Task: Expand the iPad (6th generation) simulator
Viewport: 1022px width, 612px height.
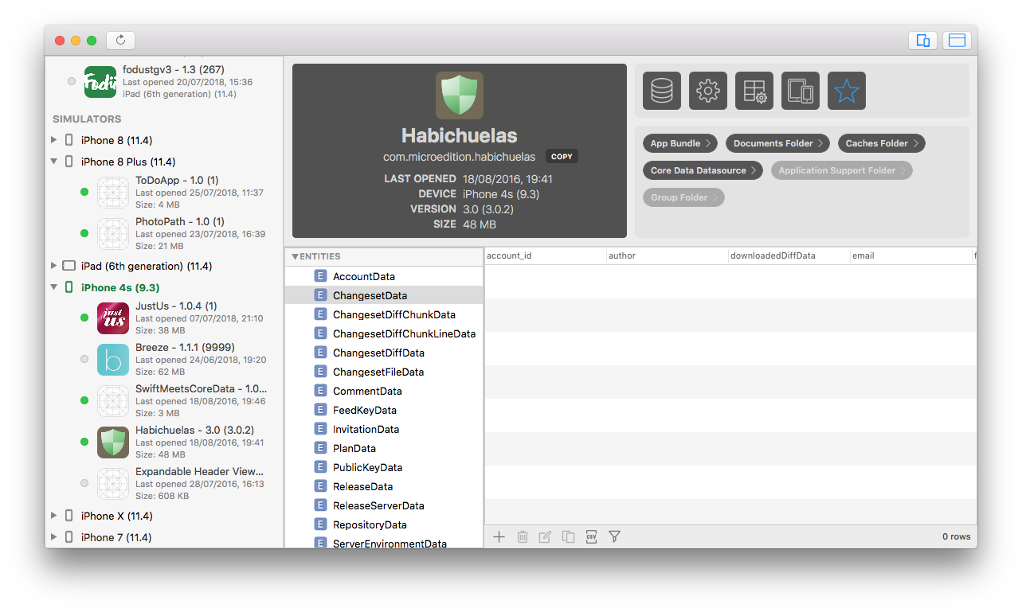Action: click(x=54, y=266)
